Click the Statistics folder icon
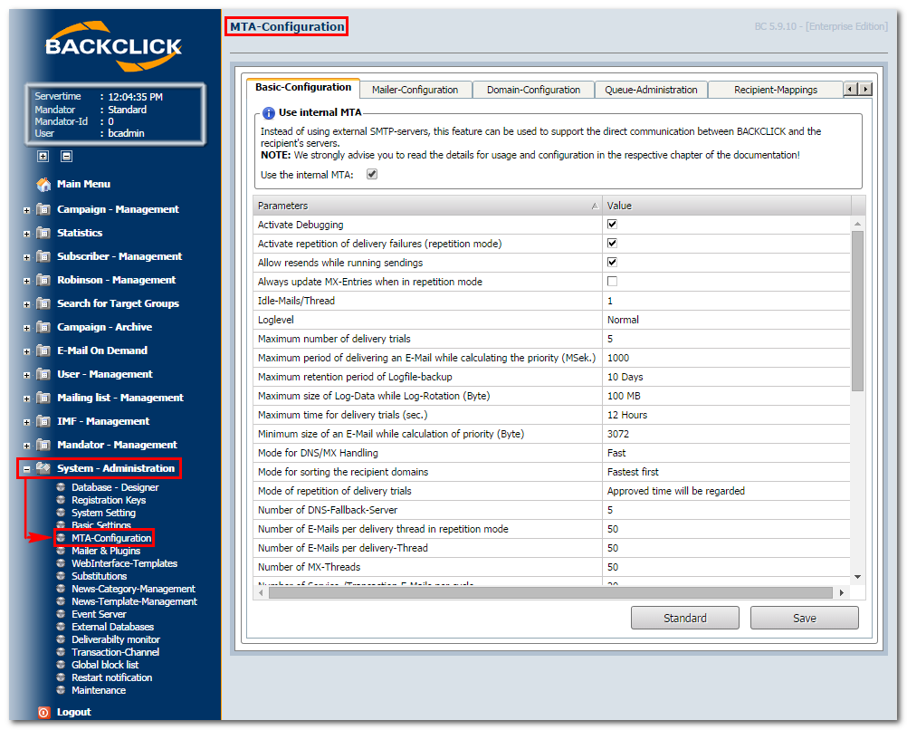Viewport: 907px width, 730px height. tap(43, 233)
